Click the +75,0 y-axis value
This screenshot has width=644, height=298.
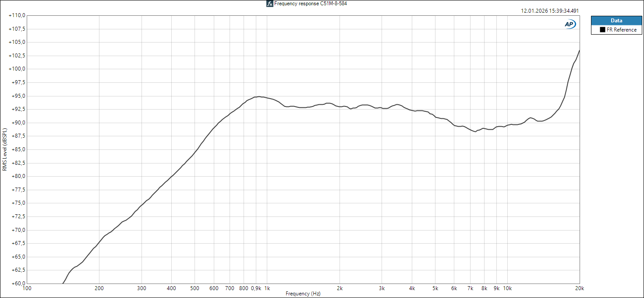[18, 203]
